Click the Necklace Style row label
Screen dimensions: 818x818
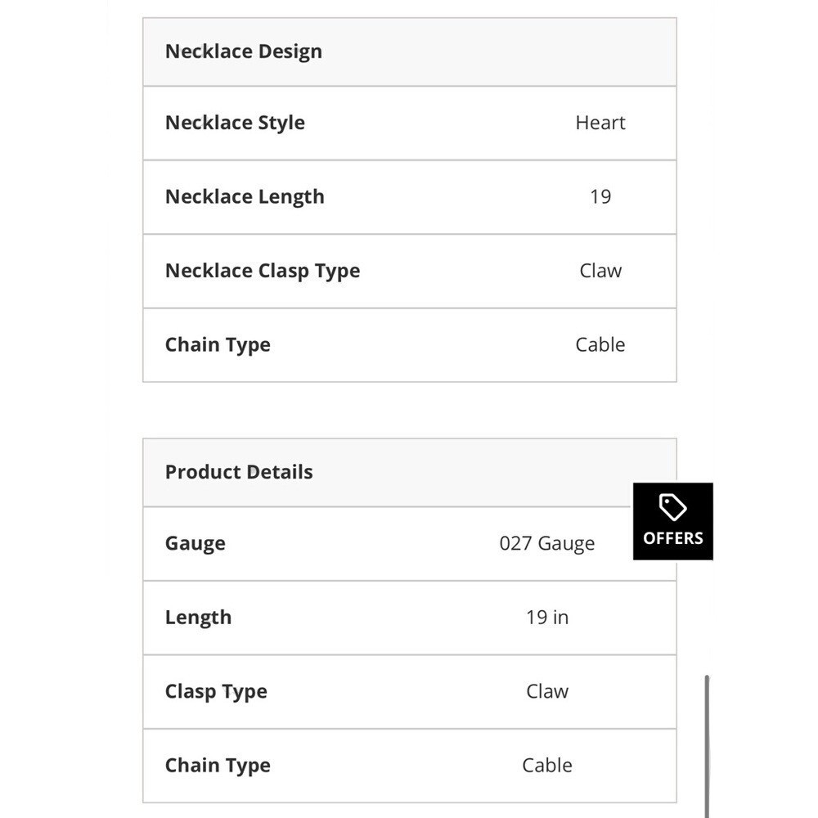pos(235,124)
